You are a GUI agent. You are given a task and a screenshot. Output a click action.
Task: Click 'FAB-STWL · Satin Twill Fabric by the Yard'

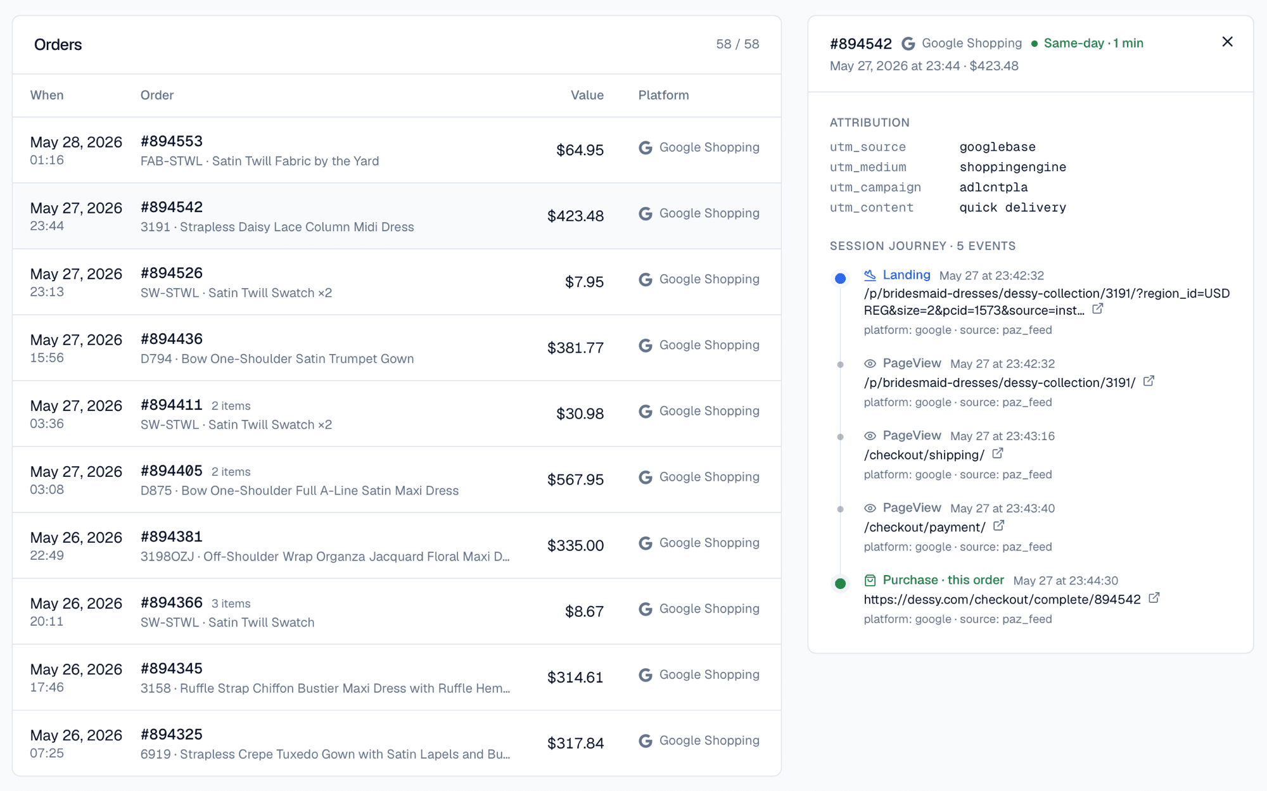tap(260, 161)
